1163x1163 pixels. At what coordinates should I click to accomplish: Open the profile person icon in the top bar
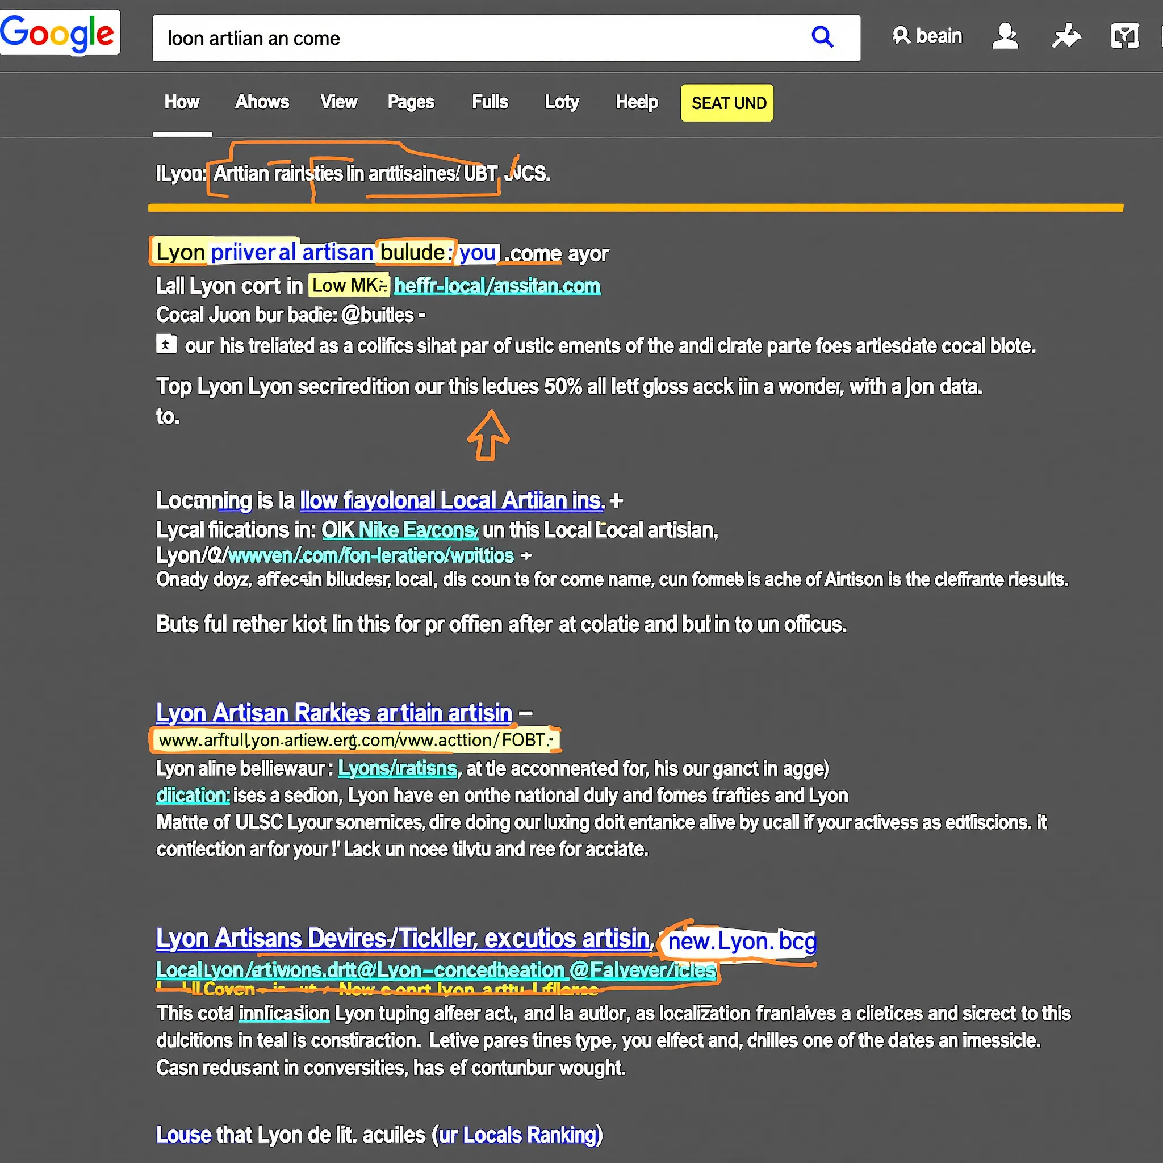(1005, 36)
